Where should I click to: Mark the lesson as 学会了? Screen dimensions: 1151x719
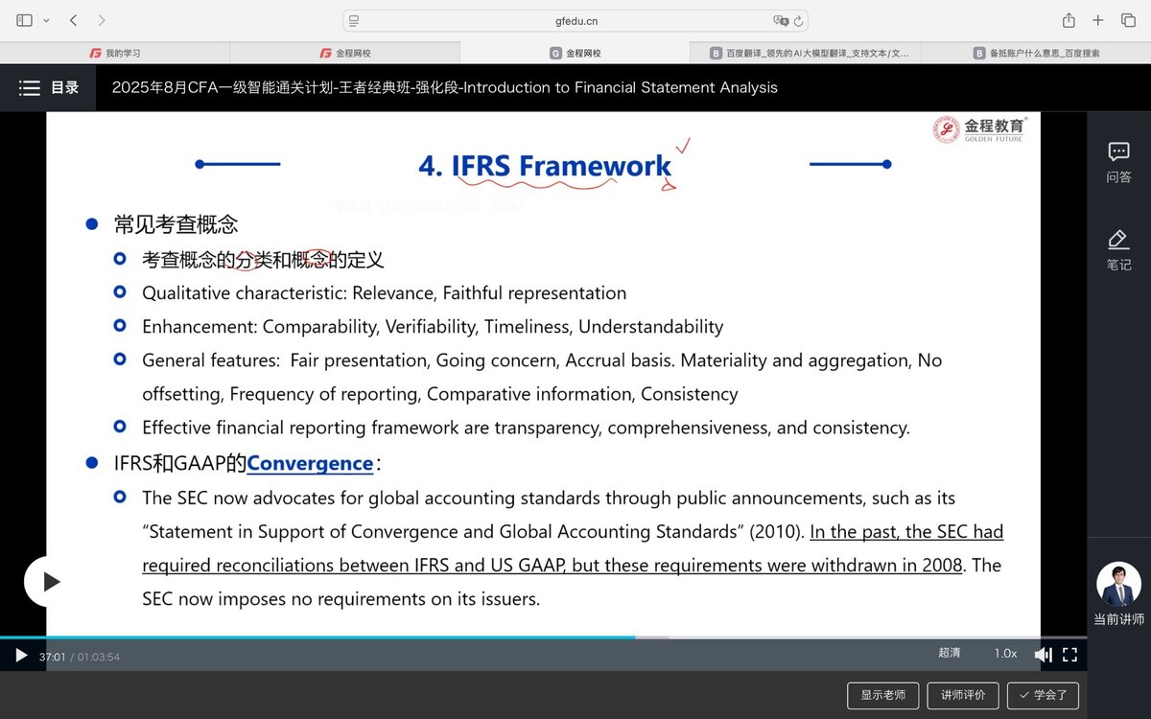(1043, 695)
